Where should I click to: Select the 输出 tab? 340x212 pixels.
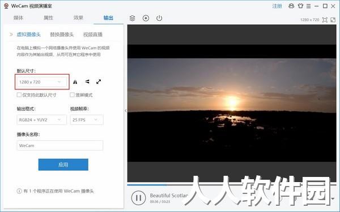point(108,18)
